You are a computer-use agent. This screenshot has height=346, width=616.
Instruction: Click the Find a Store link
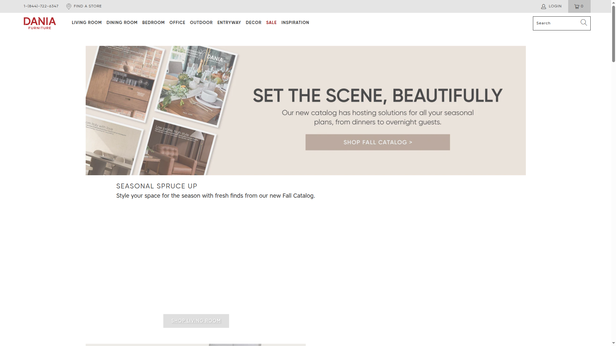[88, 6]
